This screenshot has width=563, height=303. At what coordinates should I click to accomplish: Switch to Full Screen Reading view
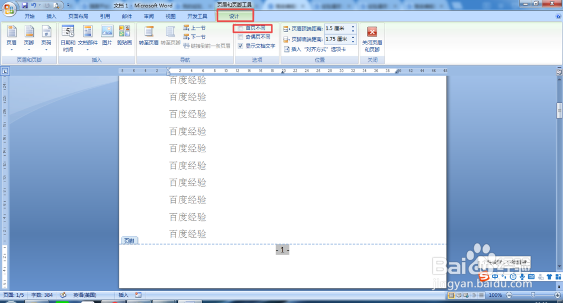point(458,295)
